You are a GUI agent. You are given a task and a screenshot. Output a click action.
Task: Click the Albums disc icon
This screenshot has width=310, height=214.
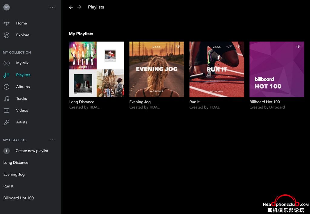(x=7, y=87)
